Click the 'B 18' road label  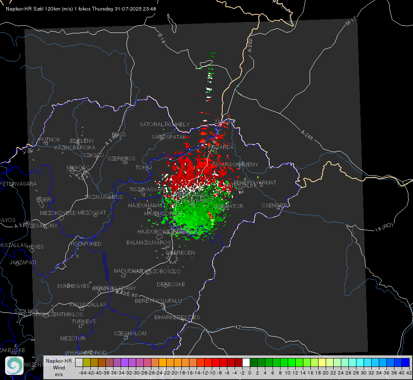pyautogui.click(x=162, y=38)
